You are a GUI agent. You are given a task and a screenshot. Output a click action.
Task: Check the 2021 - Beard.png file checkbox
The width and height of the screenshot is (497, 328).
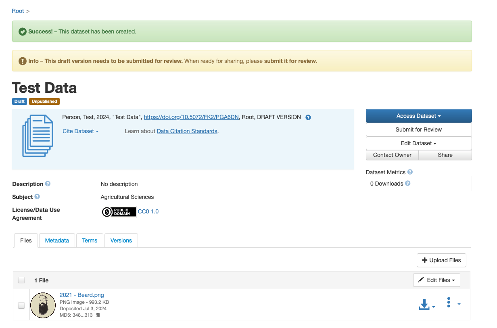(x=21, y=305)
